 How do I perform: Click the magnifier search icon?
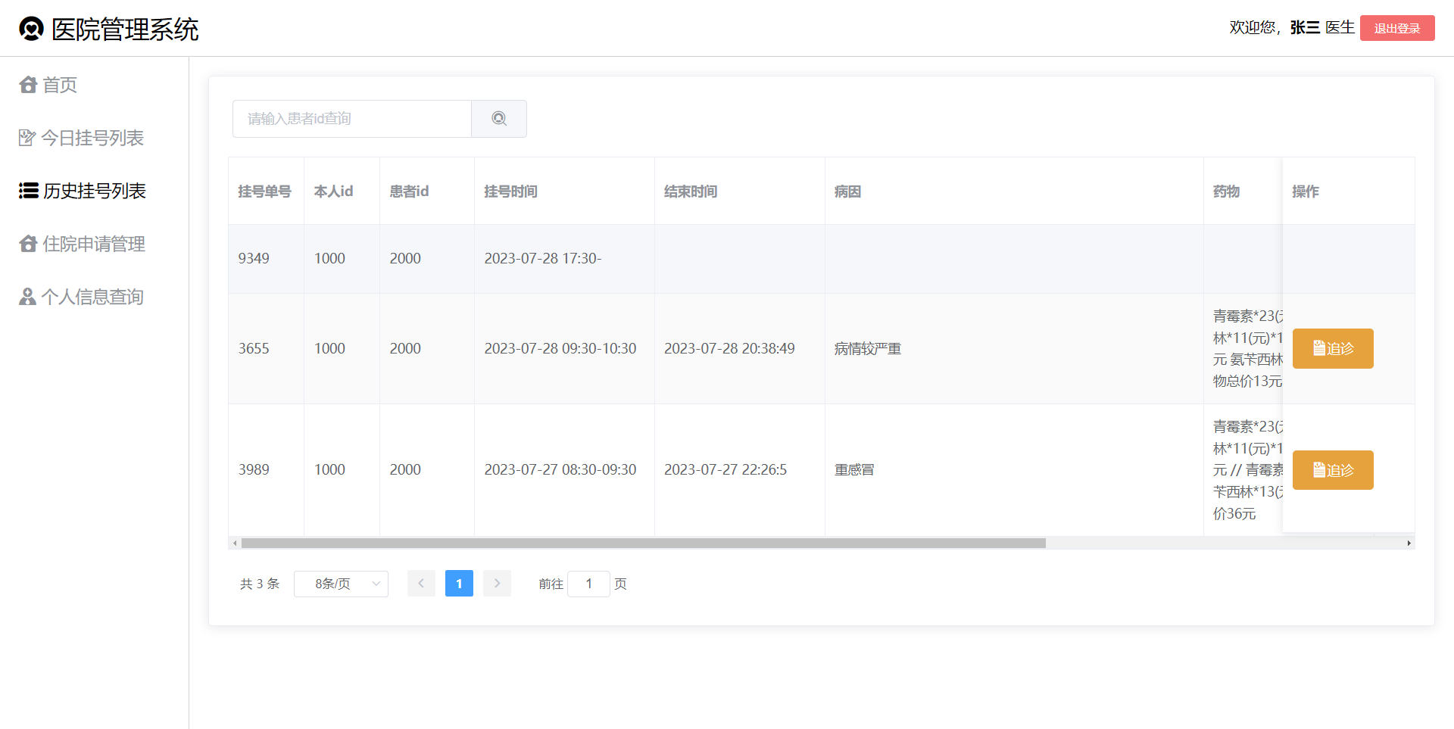click(498, 119)
